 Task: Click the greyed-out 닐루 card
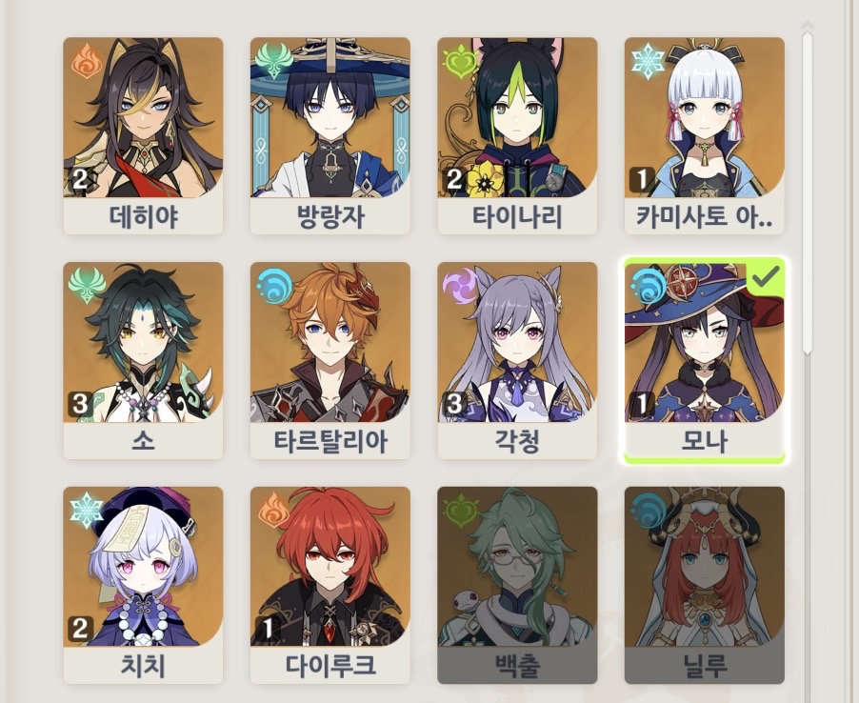[705, 585]
